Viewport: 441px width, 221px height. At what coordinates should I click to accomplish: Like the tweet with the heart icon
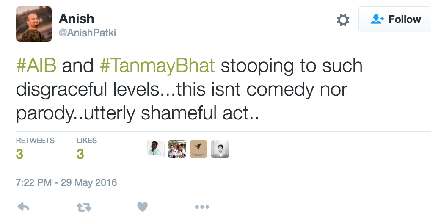click(143, 207)
